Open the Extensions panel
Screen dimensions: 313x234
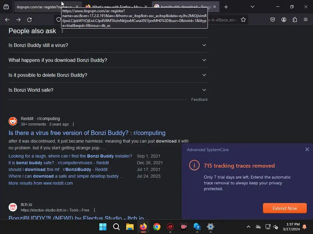click(295, 19)
